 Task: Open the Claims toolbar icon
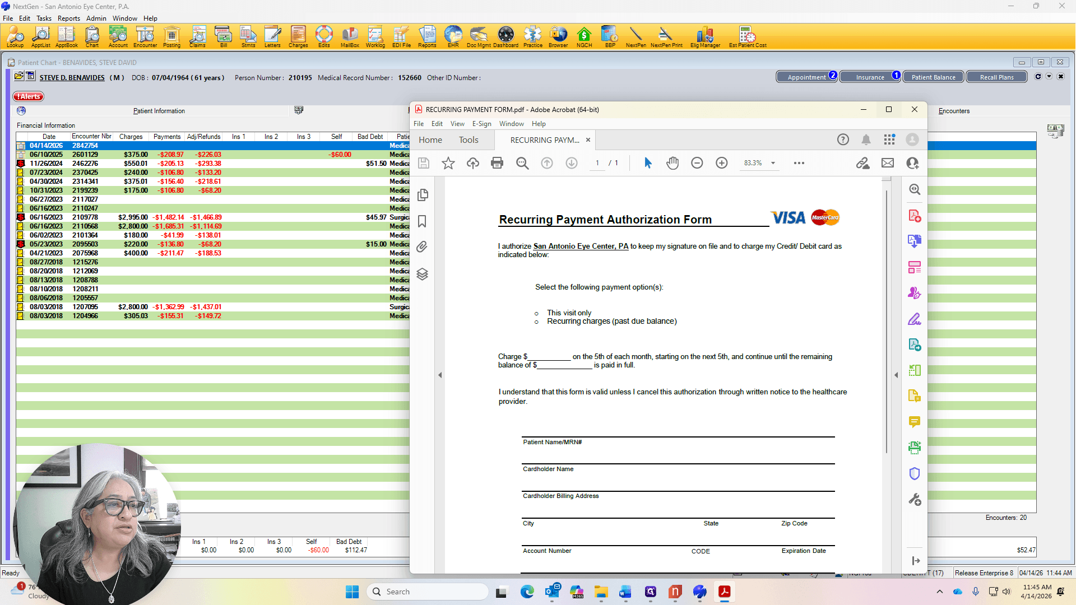[x=197, y=36]
